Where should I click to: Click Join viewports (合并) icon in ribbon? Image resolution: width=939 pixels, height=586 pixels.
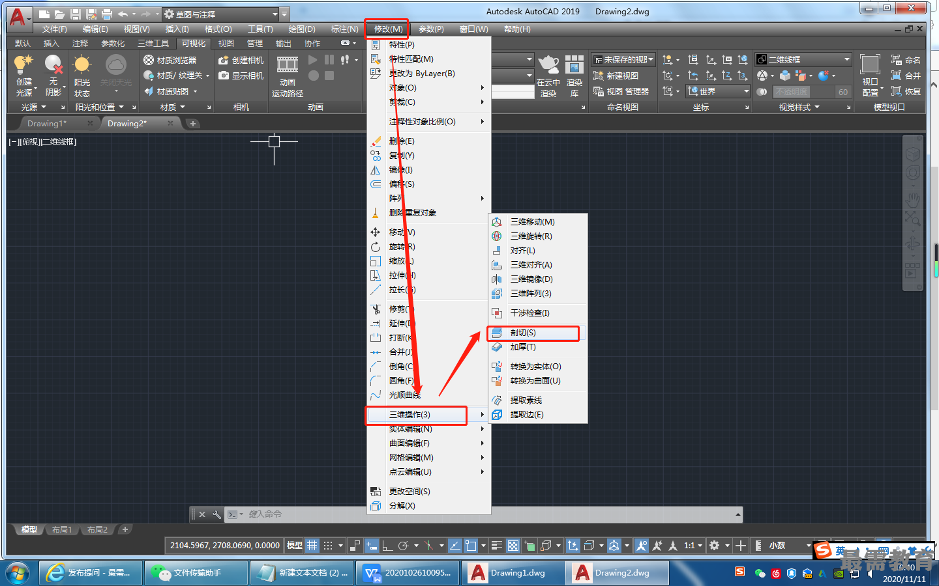coord(906,76)
